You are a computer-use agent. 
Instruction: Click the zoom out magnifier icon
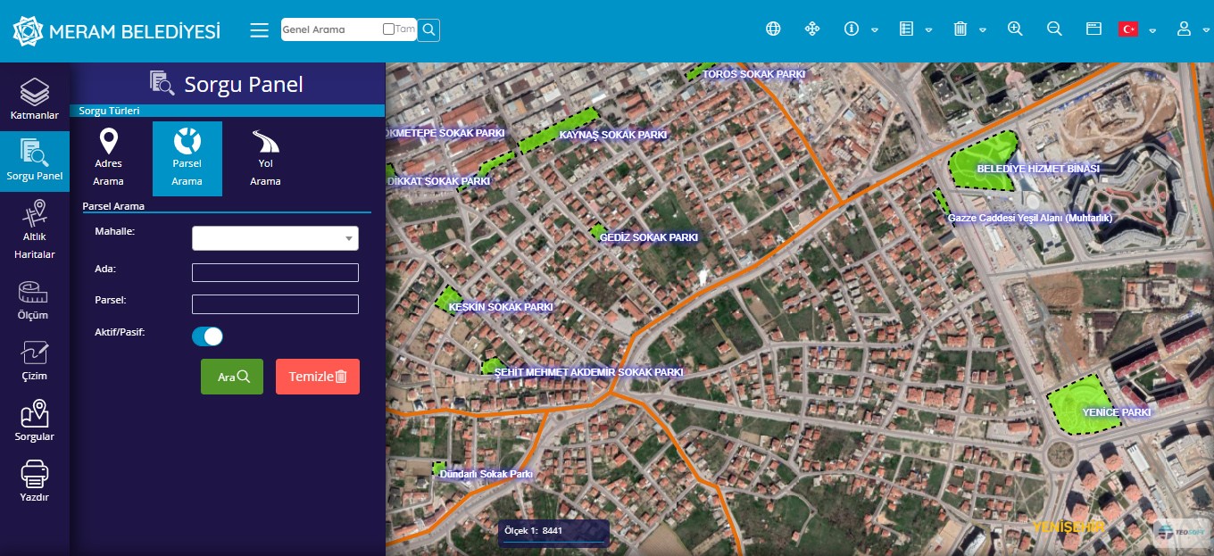tap(1054, 29)
